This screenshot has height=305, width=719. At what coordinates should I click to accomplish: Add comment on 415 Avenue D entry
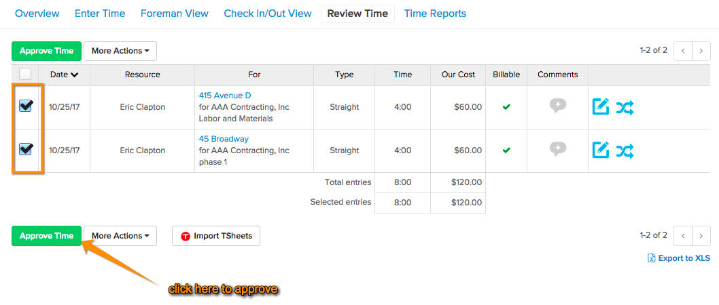coord(557,106)
